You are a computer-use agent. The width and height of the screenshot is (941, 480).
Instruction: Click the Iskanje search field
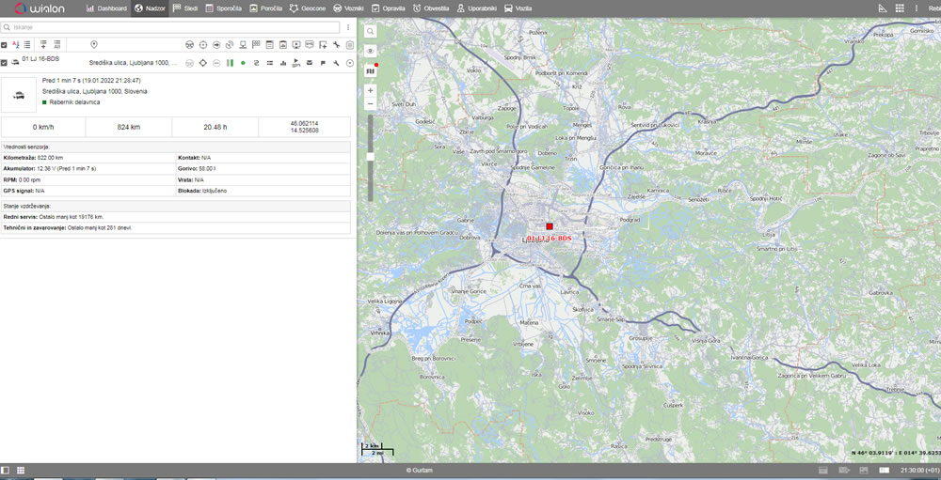click(x=169, y=27)
